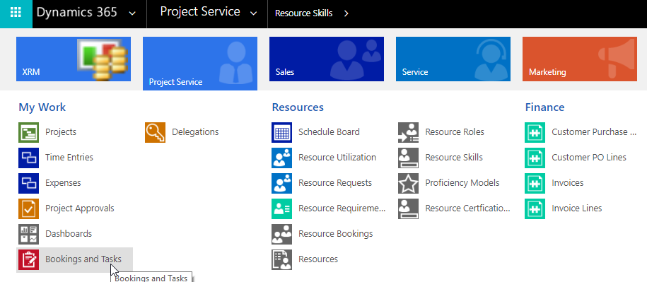Image resolution: width=647 pixels, height=282 pixels.
Task: Click the Time Entries icon
Action: click(x=28, y=158)
